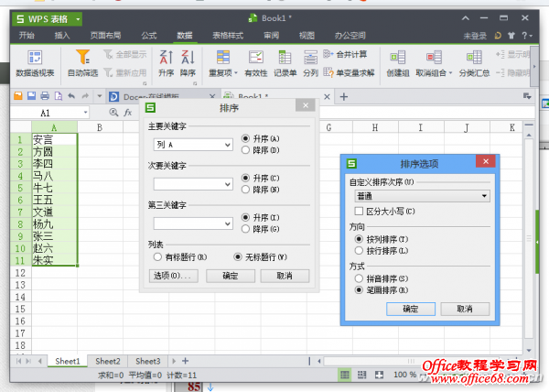Click the ascending sort (升序) ribbon icon
This screenshot has height=392, width=549.
click(166, 63)
